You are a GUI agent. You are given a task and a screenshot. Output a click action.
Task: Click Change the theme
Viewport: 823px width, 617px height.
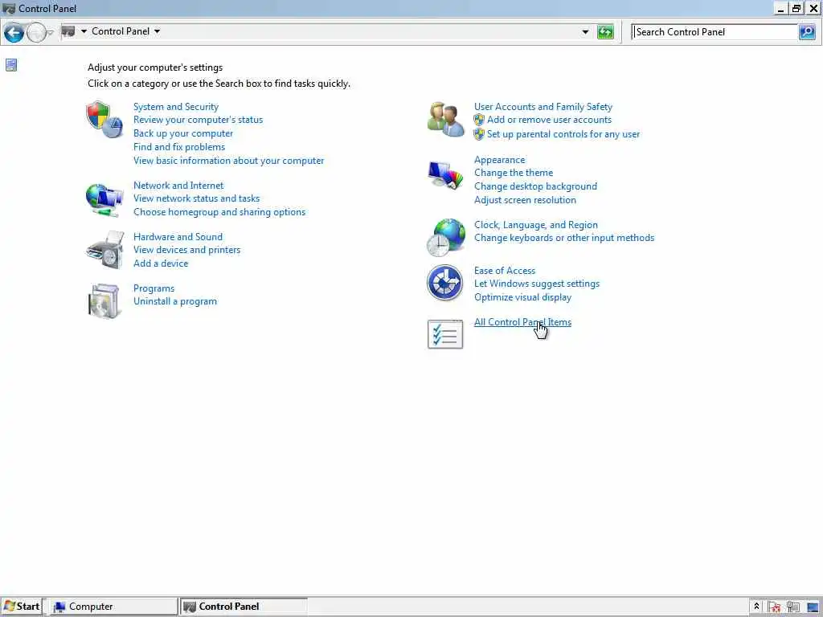pos(514,173)
